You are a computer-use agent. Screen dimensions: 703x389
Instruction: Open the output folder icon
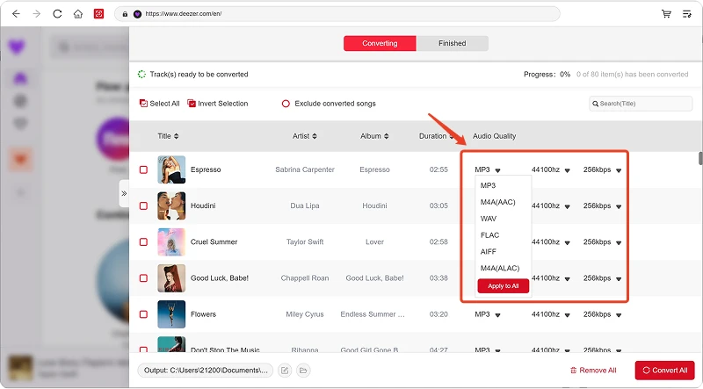click(x=303, y=371)
